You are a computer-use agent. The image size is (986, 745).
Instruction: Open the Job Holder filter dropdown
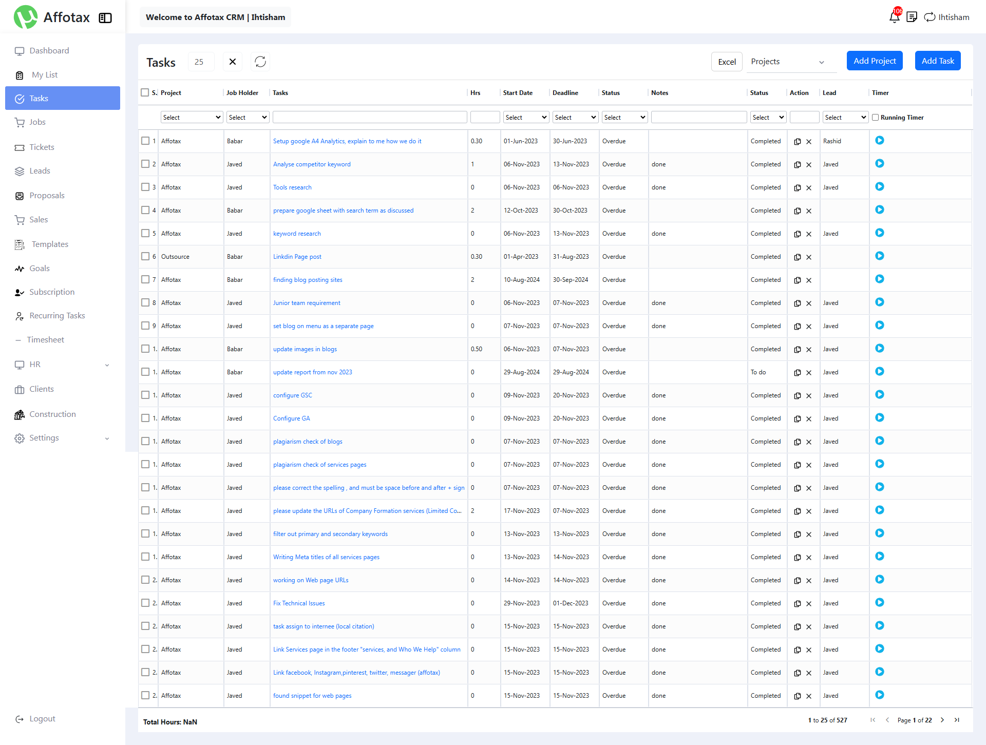[x=248, y=118]
